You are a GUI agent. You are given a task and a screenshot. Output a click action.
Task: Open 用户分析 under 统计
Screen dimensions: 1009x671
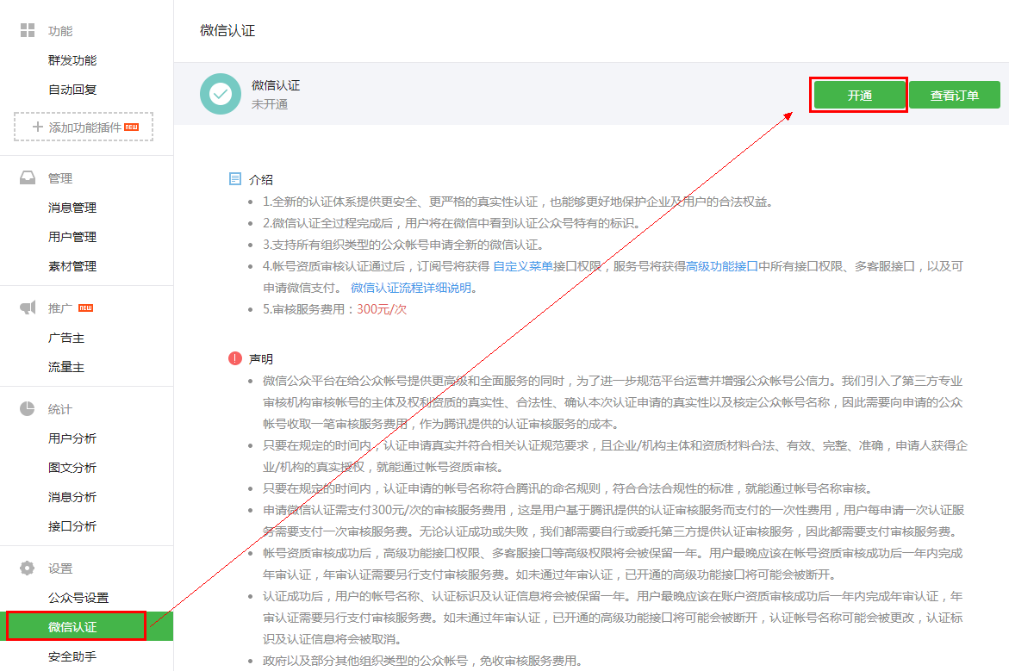point(72,438)
